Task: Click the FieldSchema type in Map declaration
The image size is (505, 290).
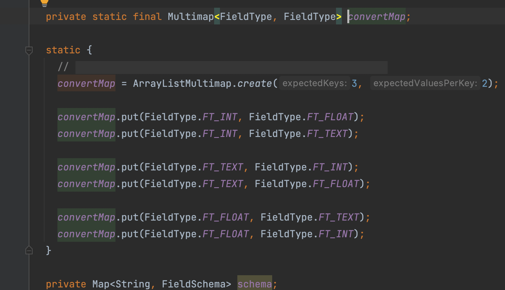Action: (193, 284)
